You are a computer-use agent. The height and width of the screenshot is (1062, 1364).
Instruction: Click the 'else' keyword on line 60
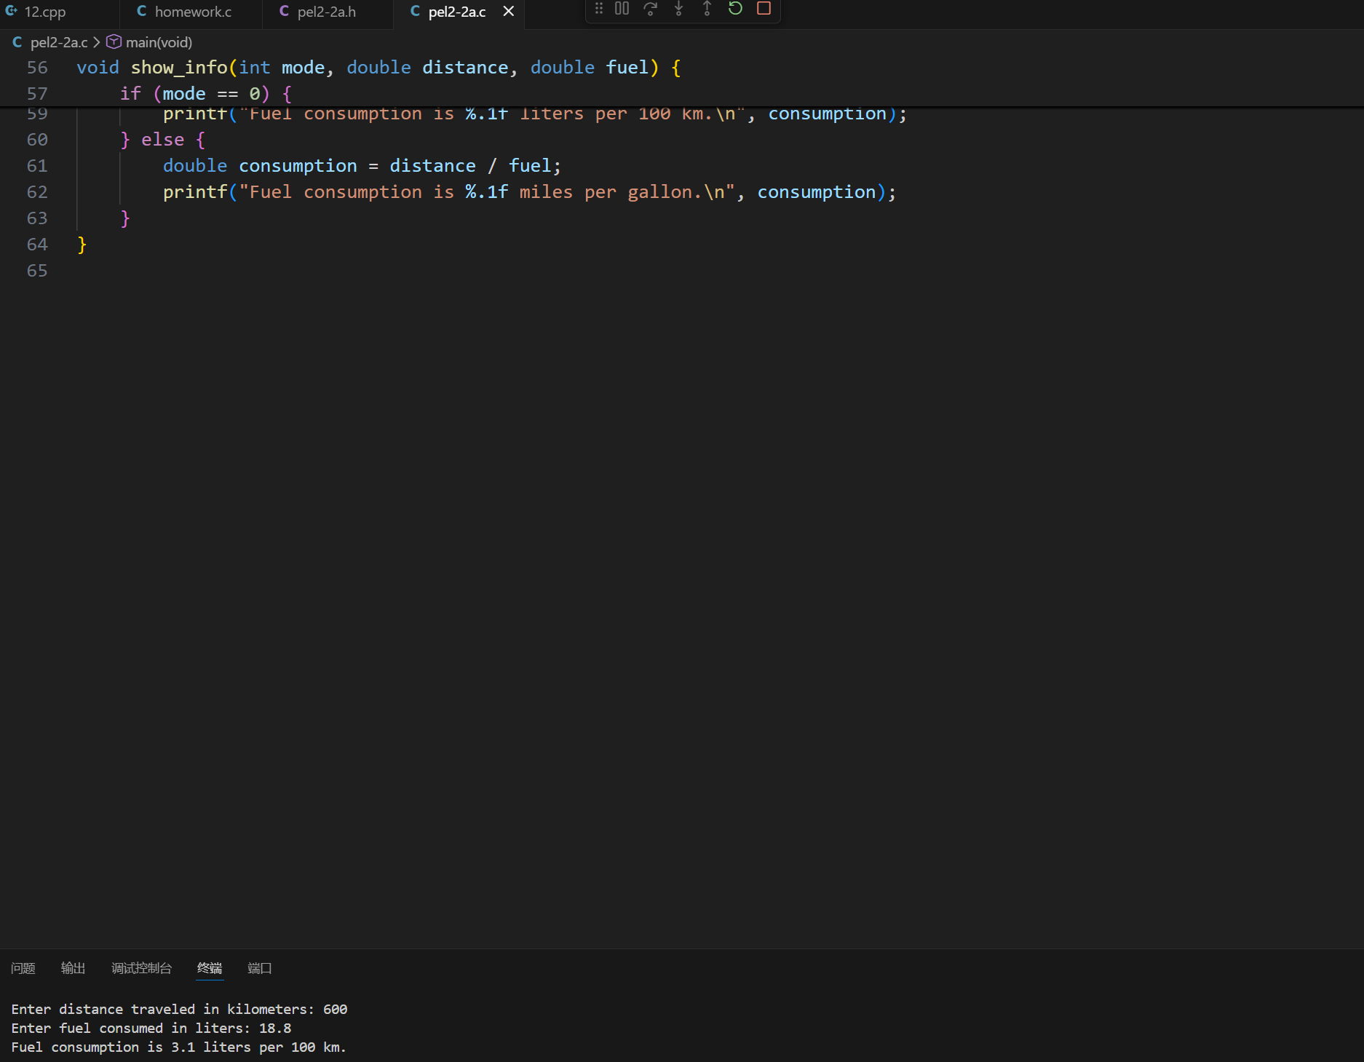click(162, 140)
